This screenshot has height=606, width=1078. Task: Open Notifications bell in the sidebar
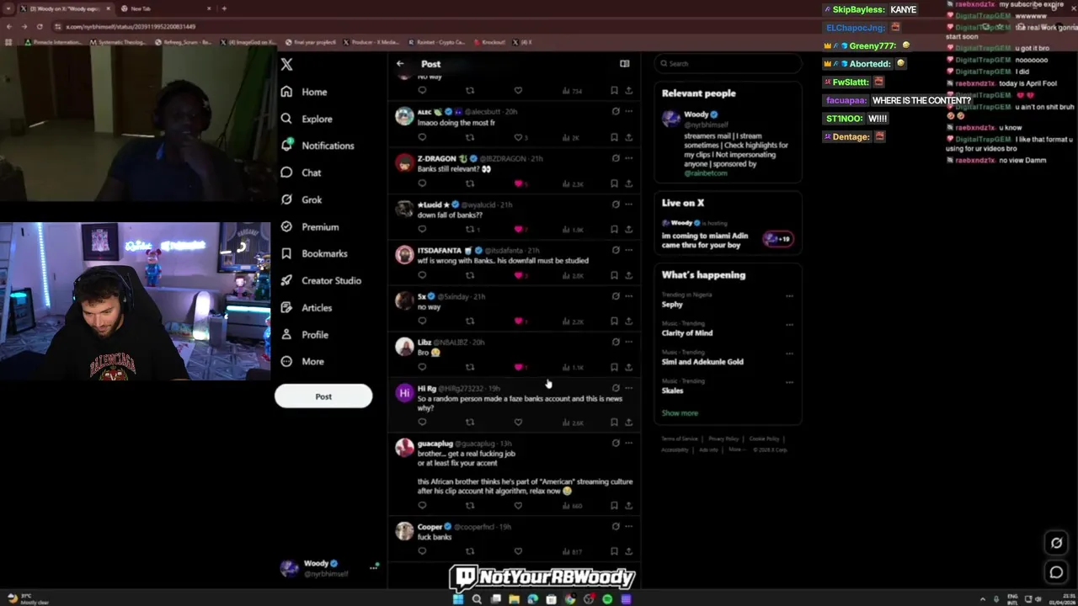click(286, 146)
